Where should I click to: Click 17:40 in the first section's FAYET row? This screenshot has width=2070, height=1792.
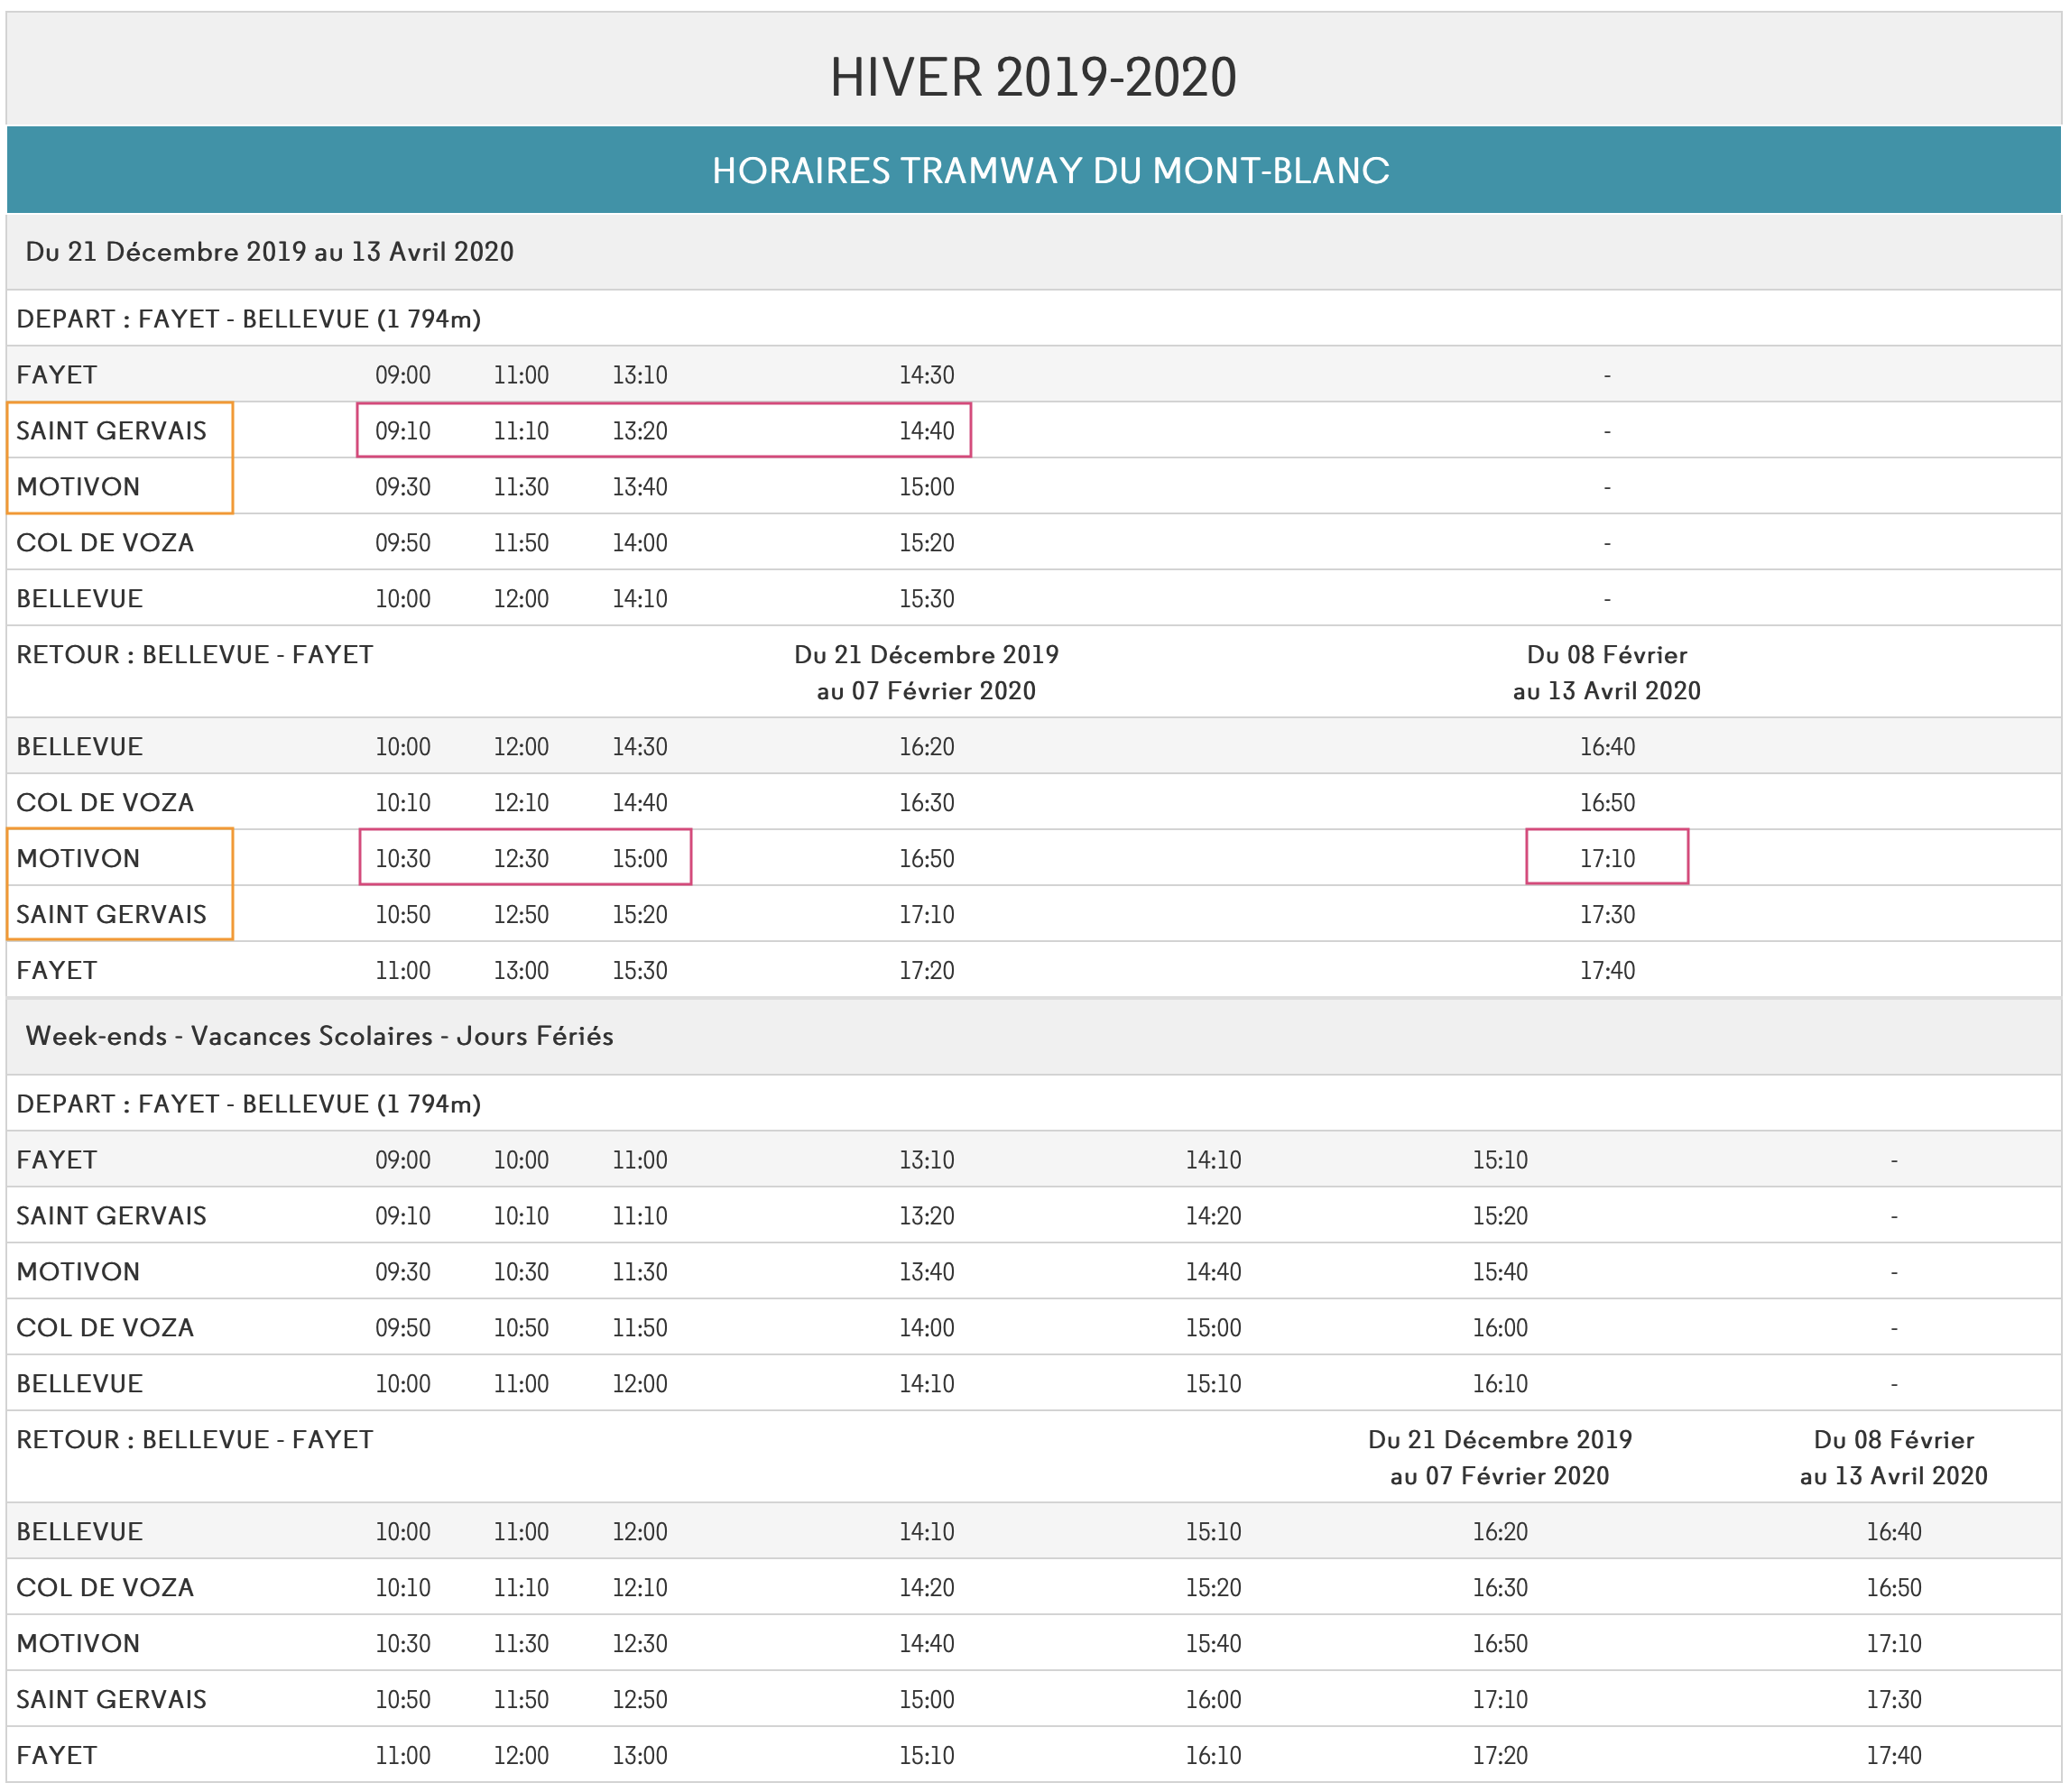(x=1607, y=970)
